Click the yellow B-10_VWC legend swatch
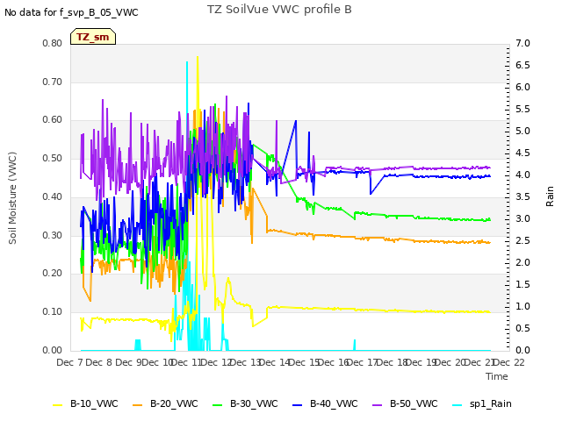This screenshot has width=562, height=421. point(58,404)
